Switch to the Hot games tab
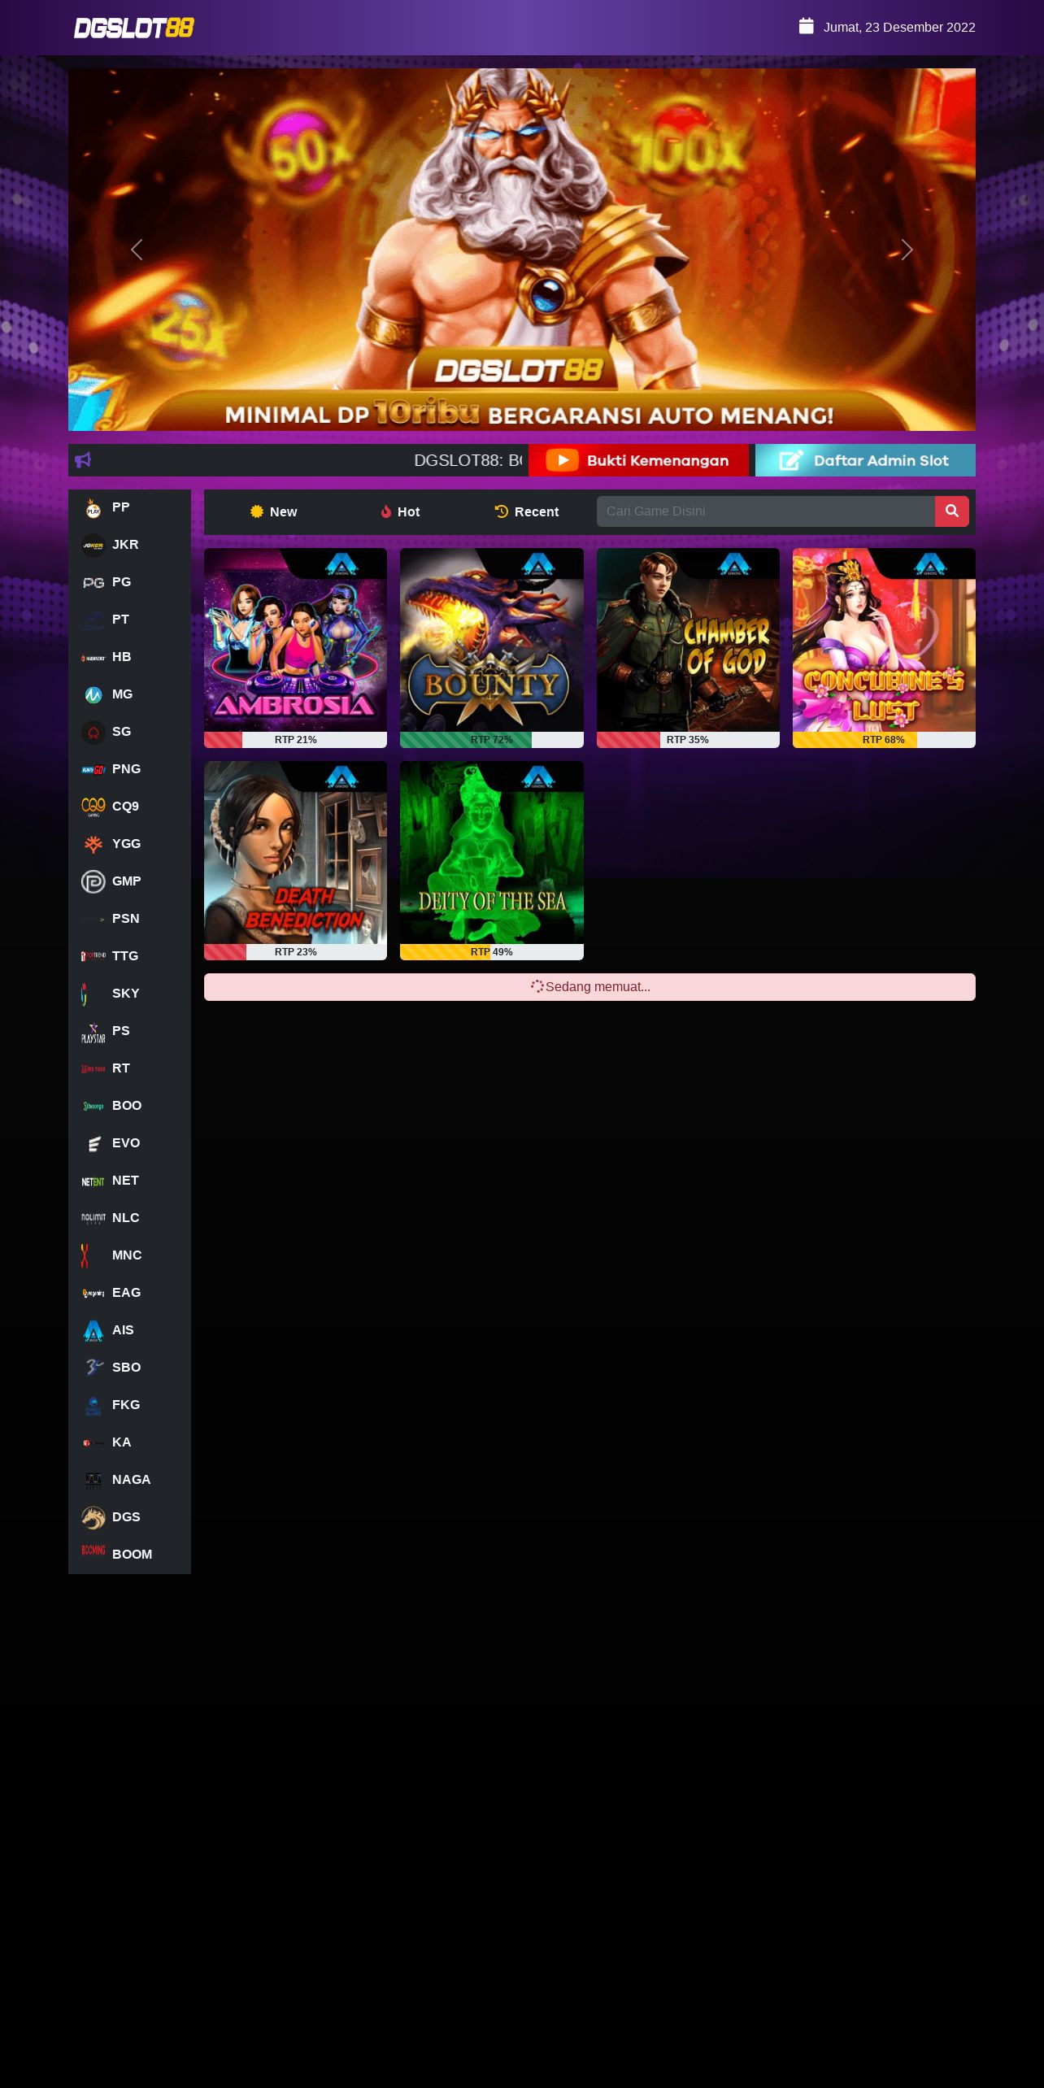This screenshot has height=2088, width=1044. tap(400, 511)
